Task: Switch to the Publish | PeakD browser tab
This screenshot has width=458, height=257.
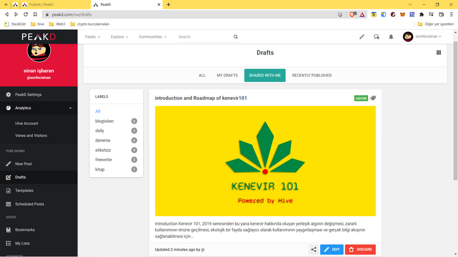Action: tap(54, 5)
